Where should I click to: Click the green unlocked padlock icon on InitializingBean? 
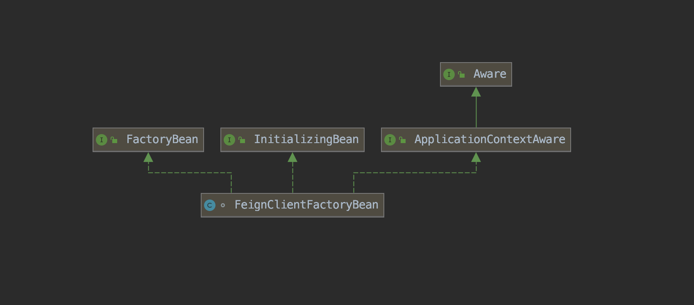pos(242,140)
